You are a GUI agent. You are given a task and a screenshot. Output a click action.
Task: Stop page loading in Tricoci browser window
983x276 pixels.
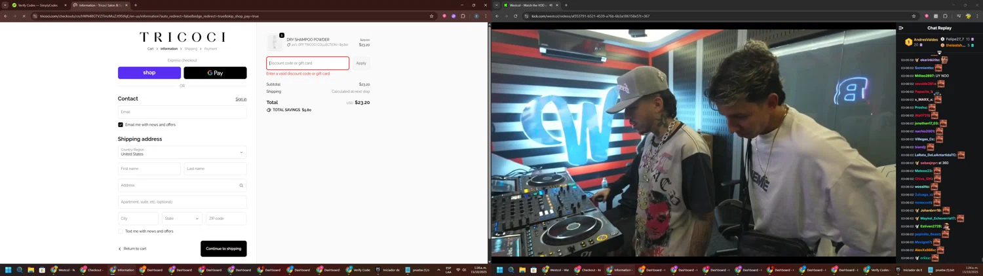24,16
